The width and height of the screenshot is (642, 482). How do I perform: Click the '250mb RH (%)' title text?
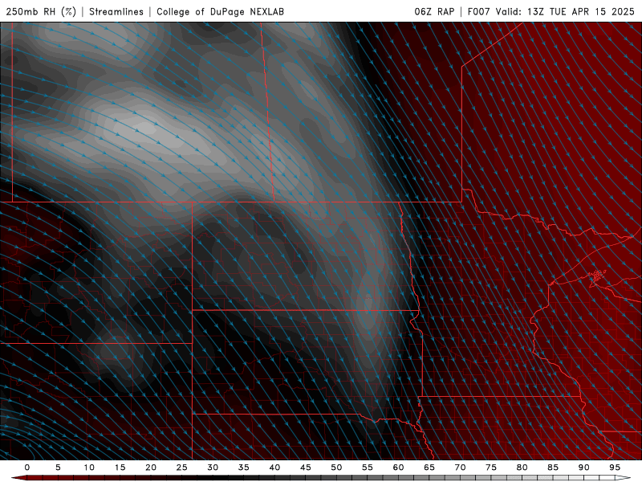point(41,11)
